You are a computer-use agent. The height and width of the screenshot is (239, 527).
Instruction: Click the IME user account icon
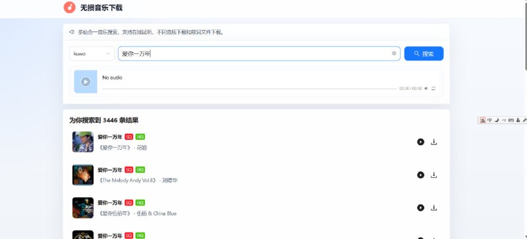(x=518, y=120)
